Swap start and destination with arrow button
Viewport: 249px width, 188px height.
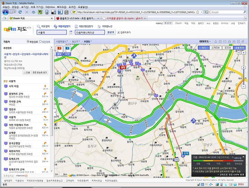[x=71, y=32]
